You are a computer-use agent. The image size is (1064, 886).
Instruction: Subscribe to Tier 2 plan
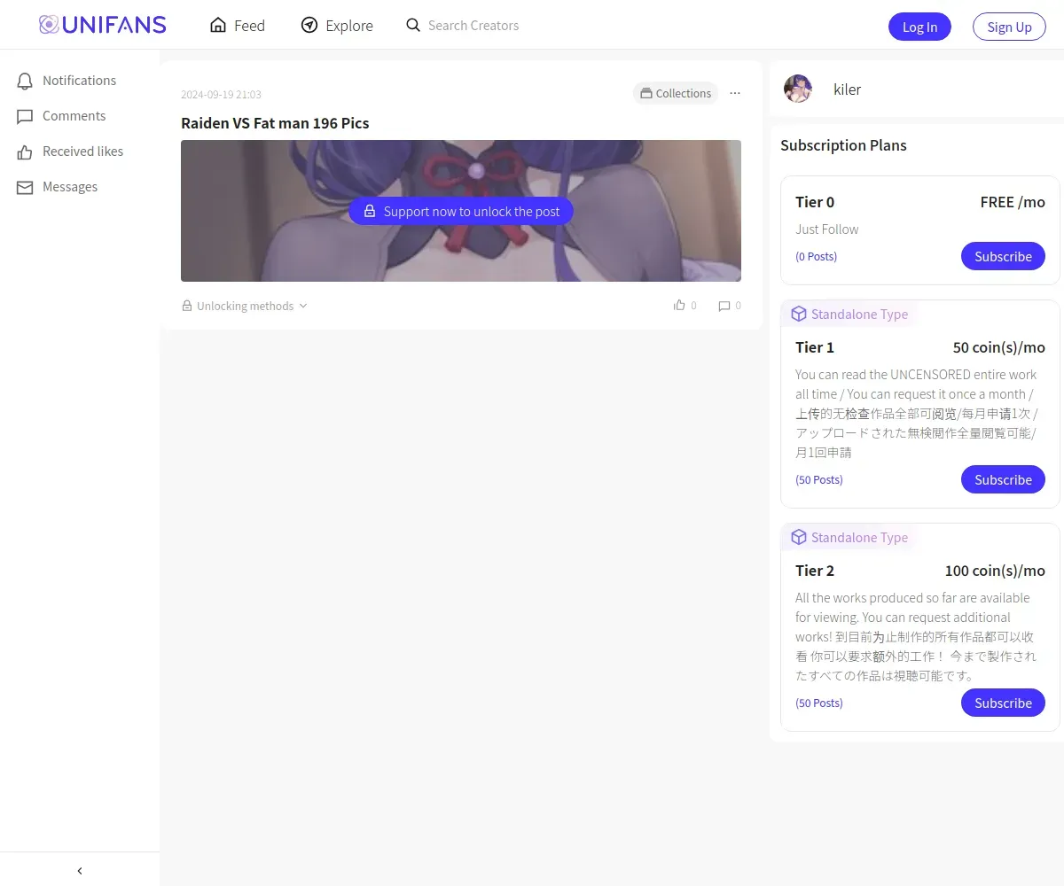pyautogui.click(x=1003, y=703)
